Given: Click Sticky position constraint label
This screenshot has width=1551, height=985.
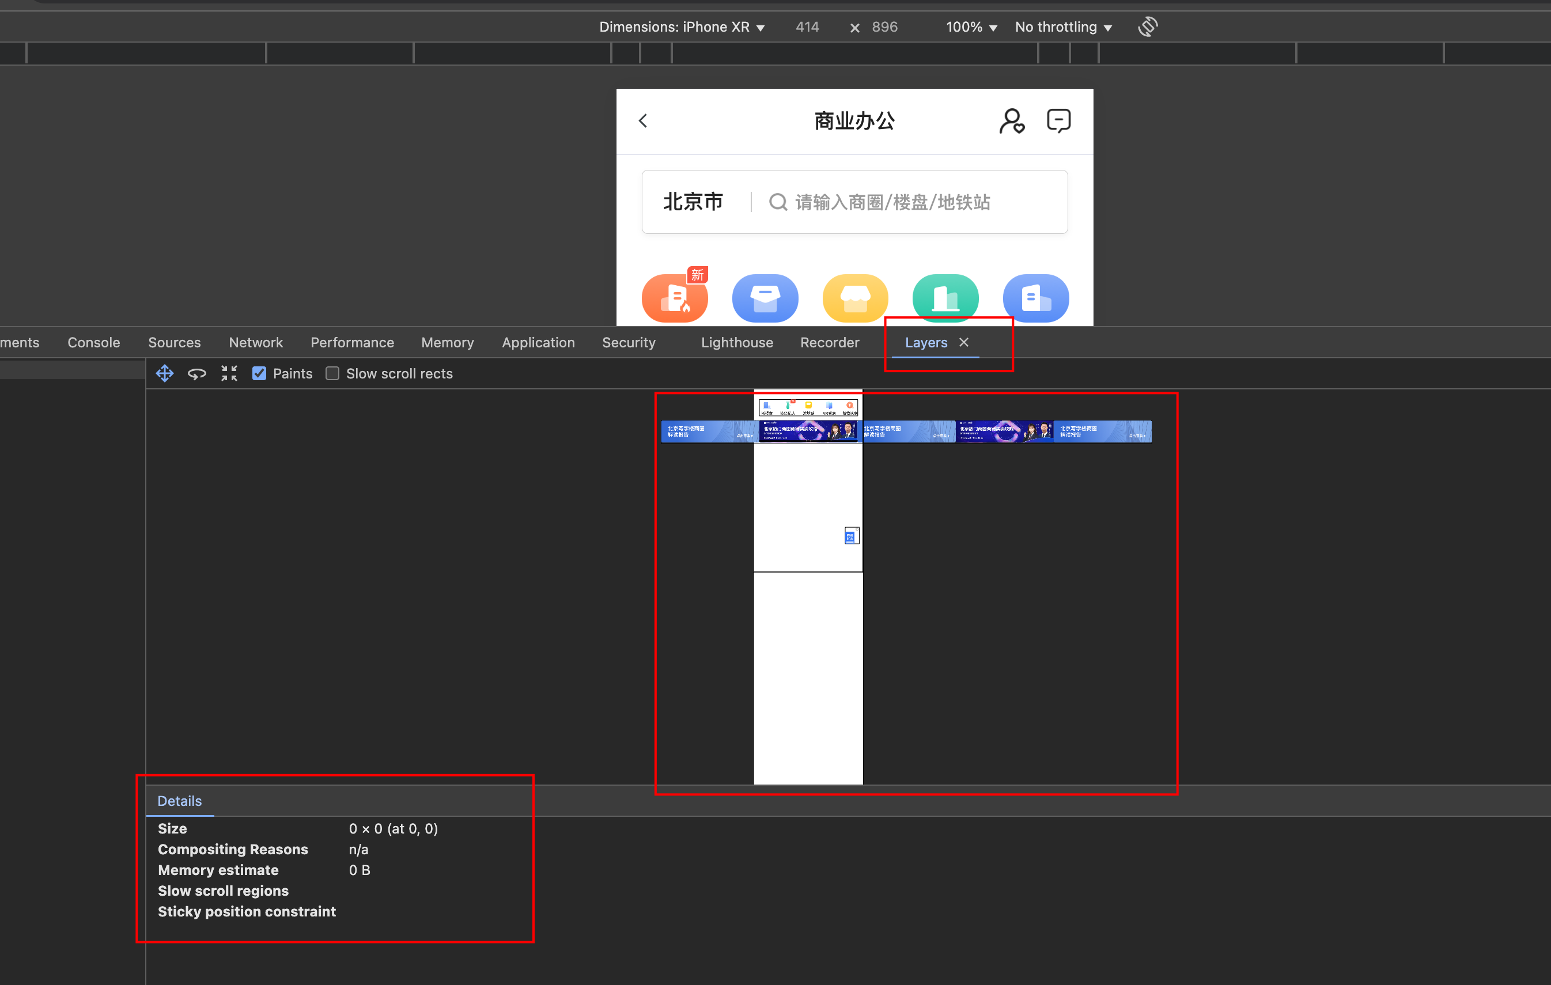Looking at the screenshot, I should coord(247,911).
